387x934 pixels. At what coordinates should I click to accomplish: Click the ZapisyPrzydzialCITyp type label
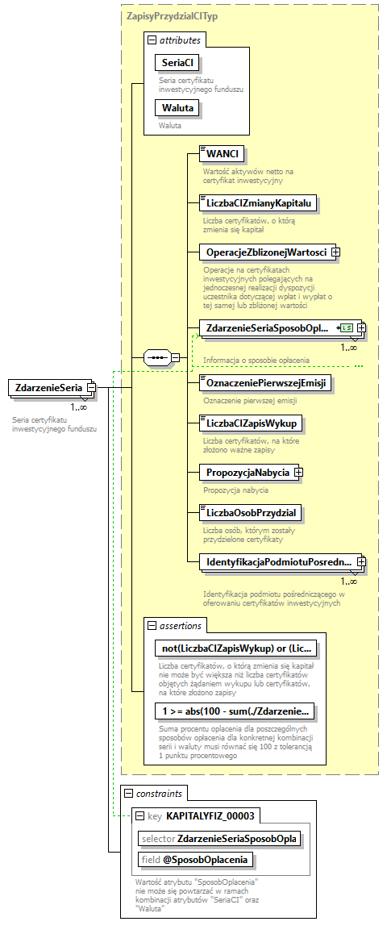coord(172,16)
